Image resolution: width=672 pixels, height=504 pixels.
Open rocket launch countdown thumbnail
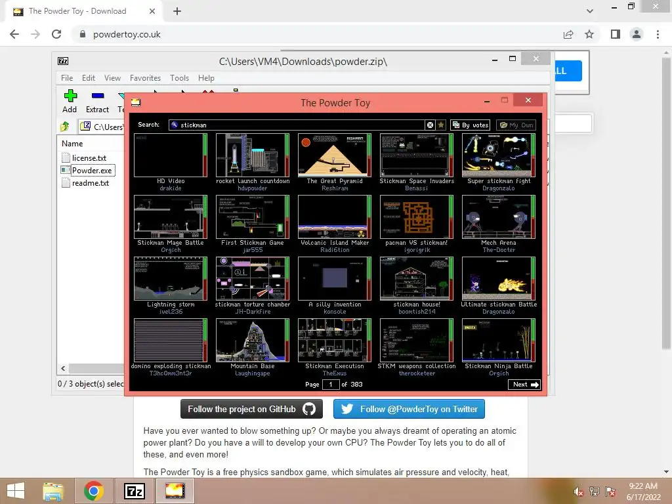point(253,155)
